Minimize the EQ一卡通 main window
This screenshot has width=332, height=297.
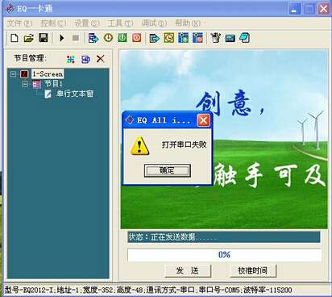point(294,9)
